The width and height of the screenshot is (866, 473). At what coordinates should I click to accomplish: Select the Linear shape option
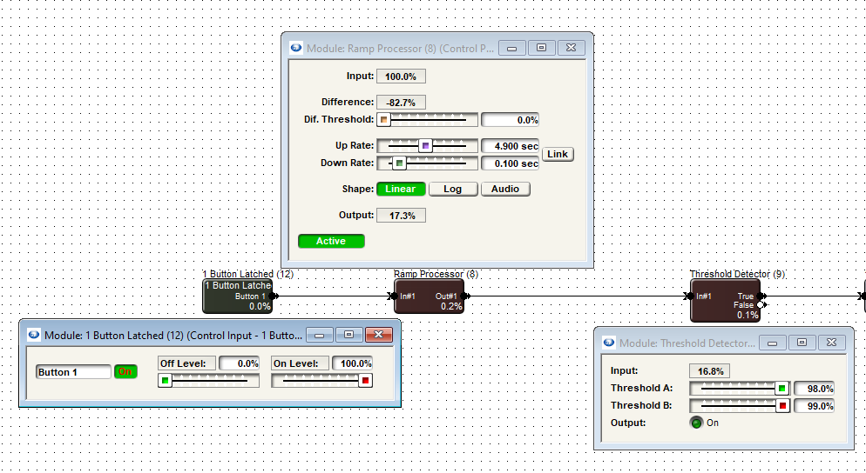[x=401, y=189]
